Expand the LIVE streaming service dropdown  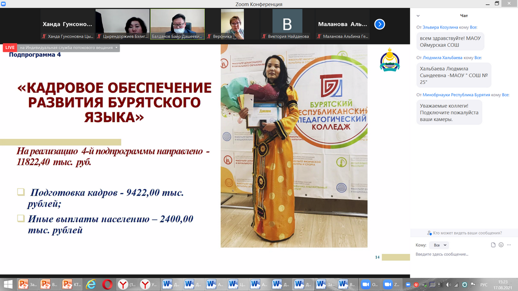pyautogui.click(x=117, y=48)
